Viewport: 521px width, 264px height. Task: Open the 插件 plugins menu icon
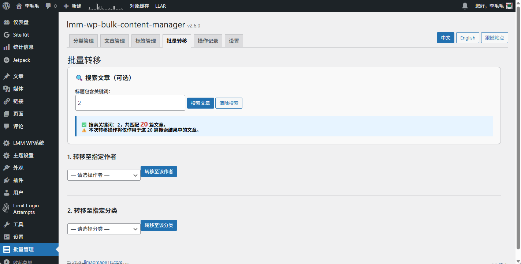[6, 180]
